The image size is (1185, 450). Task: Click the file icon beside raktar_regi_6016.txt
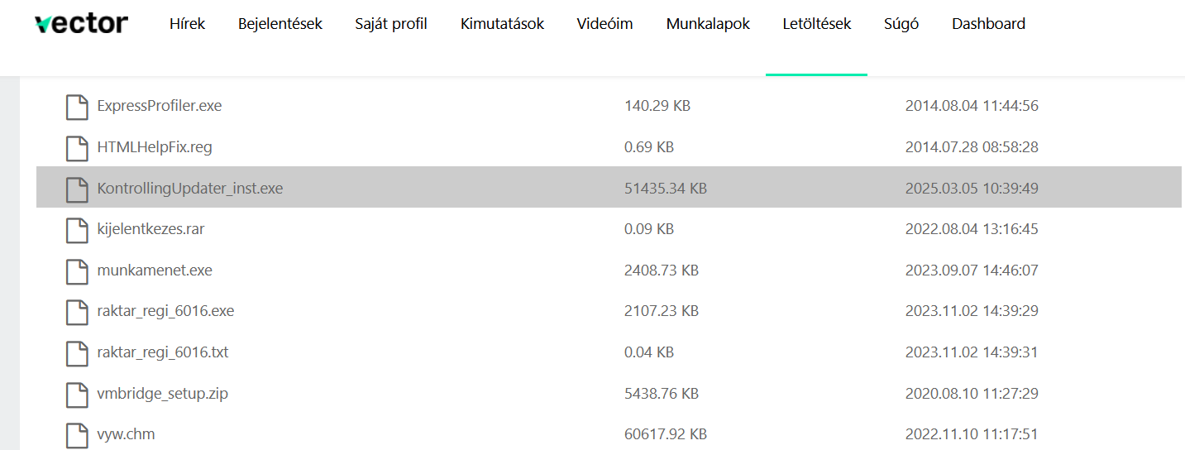77,353
